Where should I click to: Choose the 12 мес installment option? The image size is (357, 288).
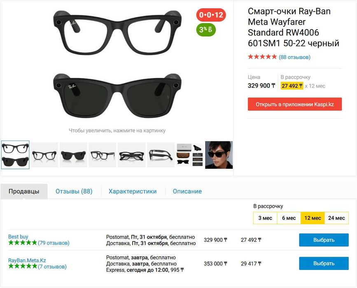(313, 218)
